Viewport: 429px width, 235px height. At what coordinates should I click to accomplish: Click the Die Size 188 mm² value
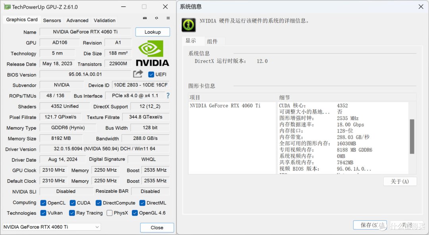pos(118,53)
